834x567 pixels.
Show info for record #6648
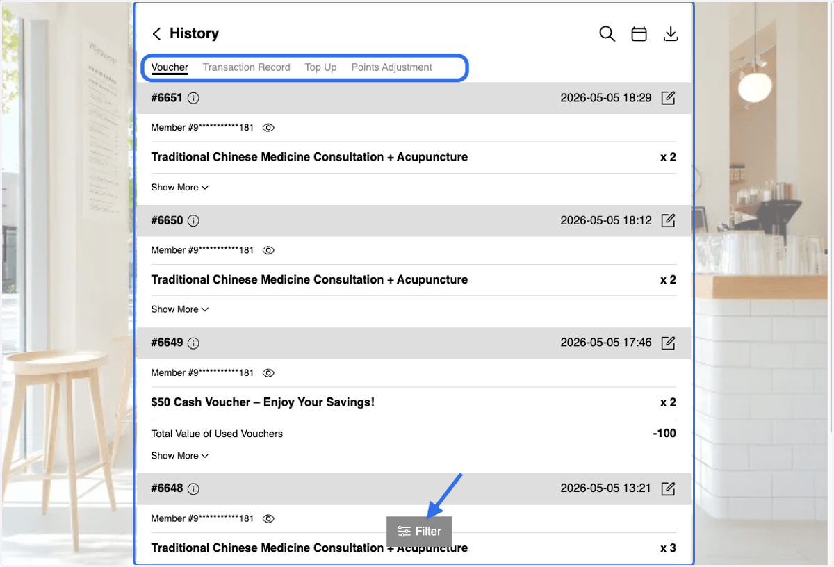[194, 488]
